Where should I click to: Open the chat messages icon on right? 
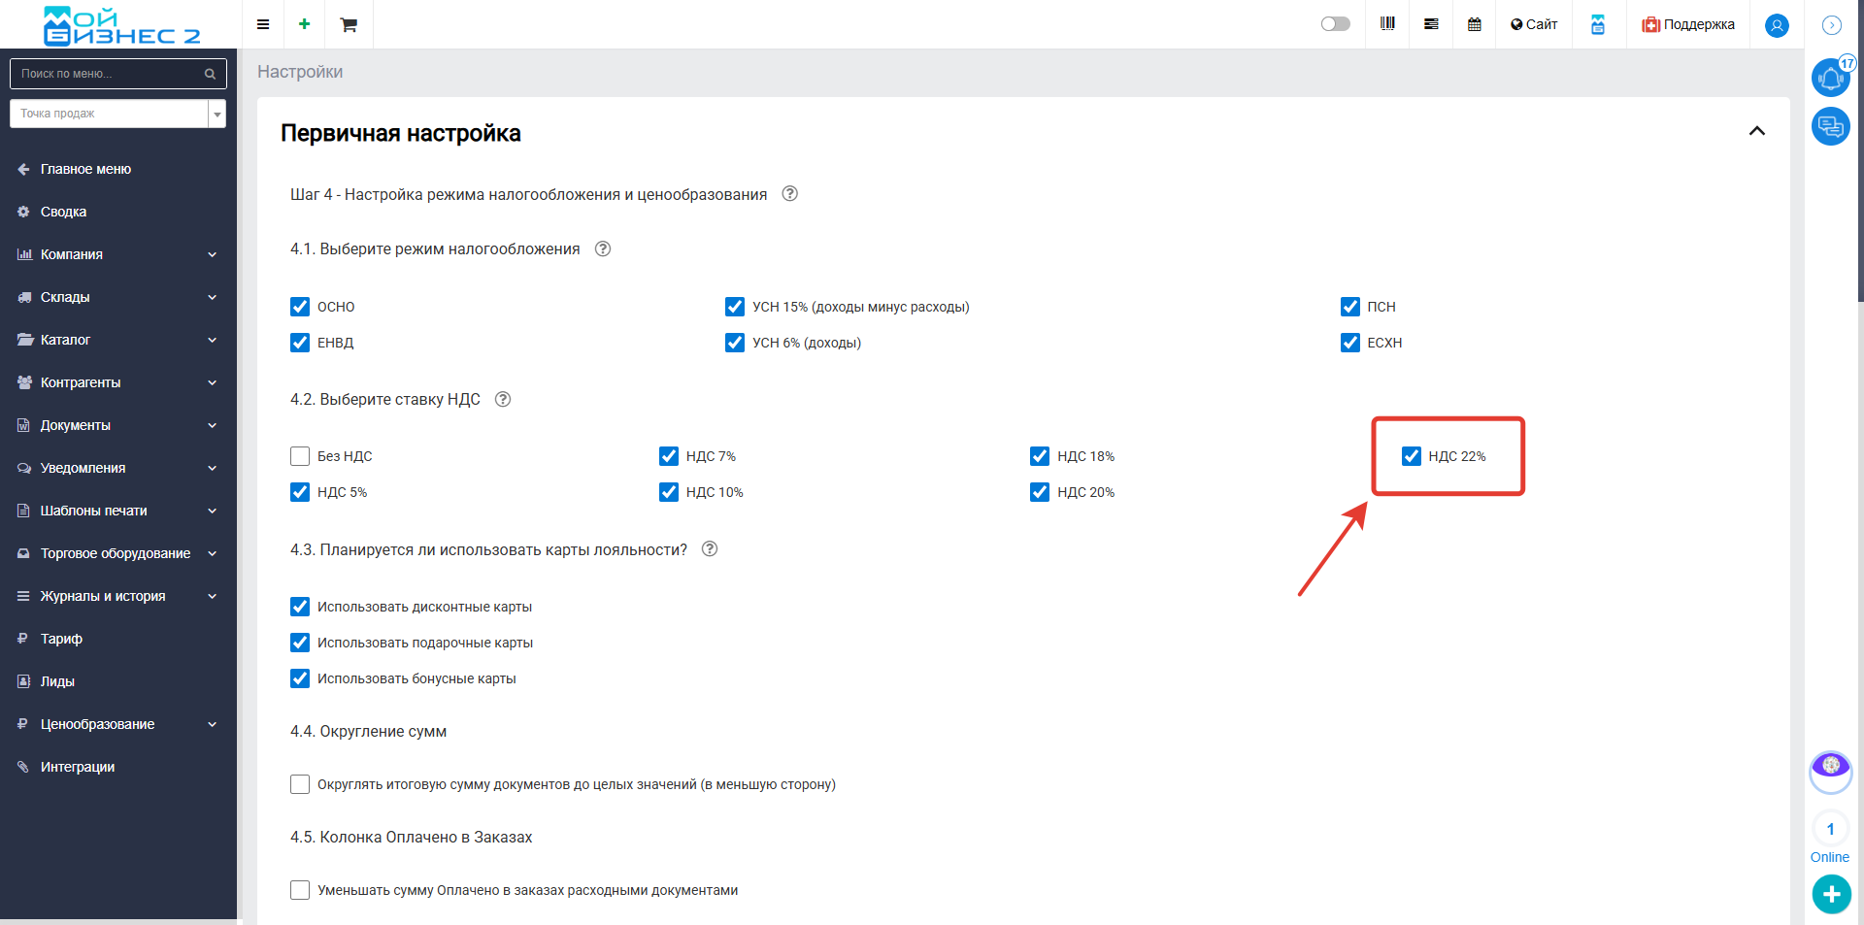1831,126
